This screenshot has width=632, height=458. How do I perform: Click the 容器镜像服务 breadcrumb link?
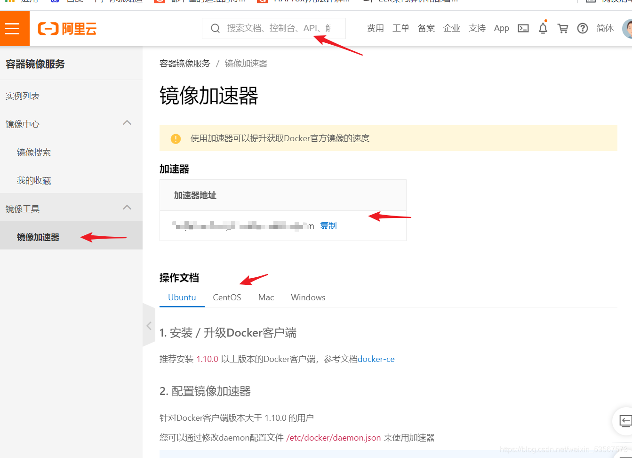pyautogui.click(x=185, y=64)
